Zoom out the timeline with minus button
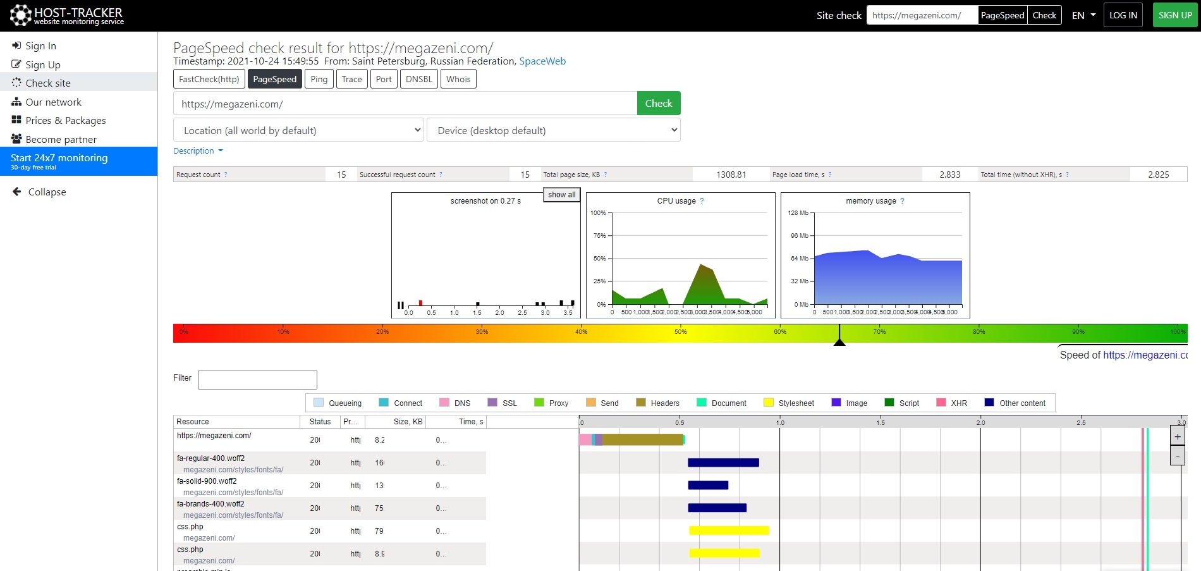Screen dimensions: 1201x571 tap(1178, 455)
